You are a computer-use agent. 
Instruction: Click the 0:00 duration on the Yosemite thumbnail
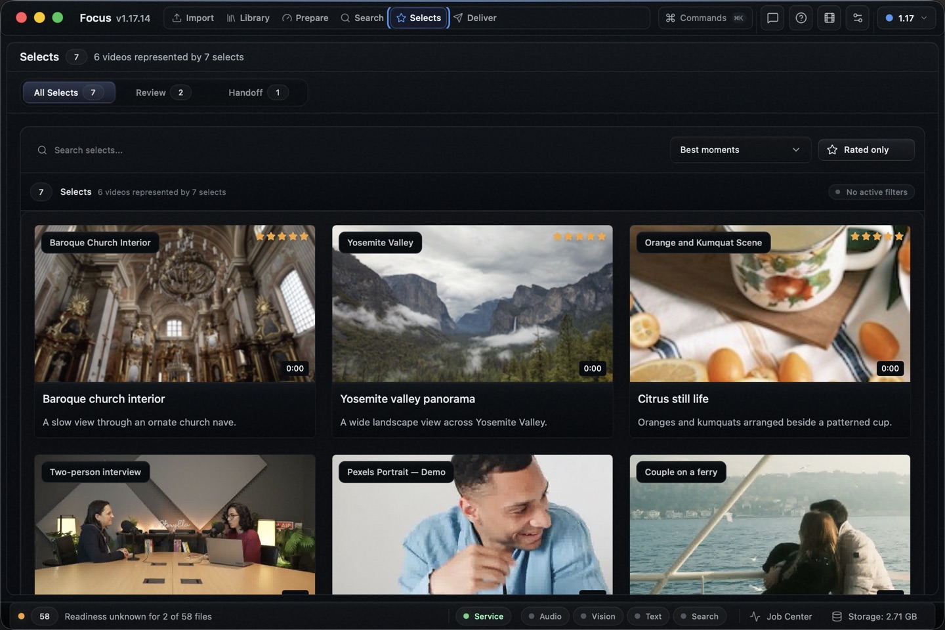[593, 369]
